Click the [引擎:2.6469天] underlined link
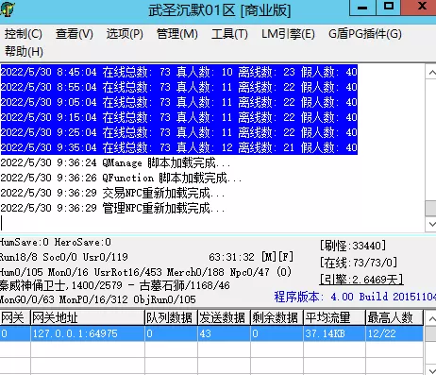The width and height of the screenshot is (436, 375). tap(361, 280)
